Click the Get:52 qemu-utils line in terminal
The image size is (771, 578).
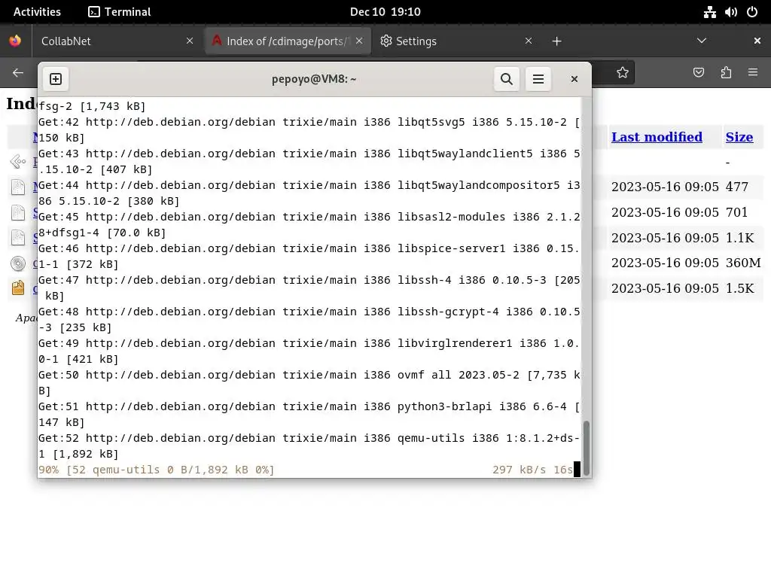(309, 446)
